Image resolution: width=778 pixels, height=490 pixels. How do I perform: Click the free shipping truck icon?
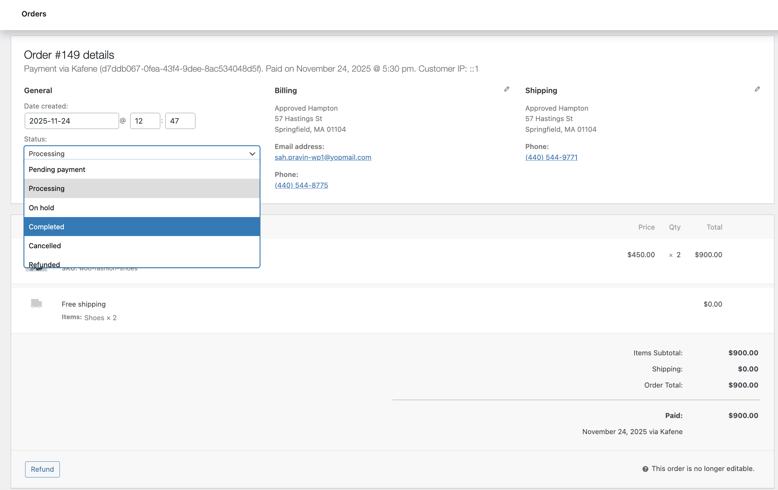tap(37, 303)
